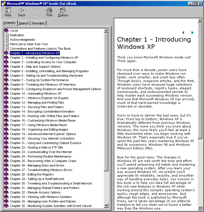This screenshot has height=212, width=204.
Task: Select Chapter 1 - Introducing Windows XP
Action: (35, 53)
